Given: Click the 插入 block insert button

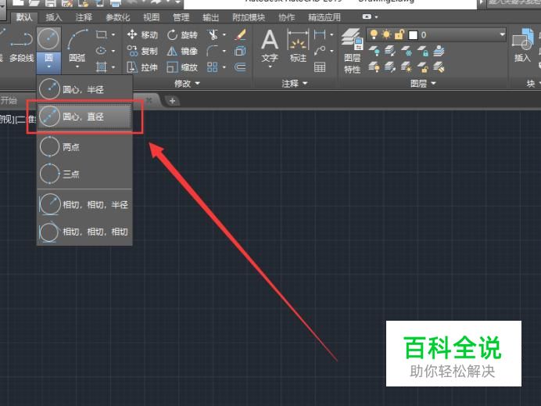Looking at the screenshot, I should (523, 47).
